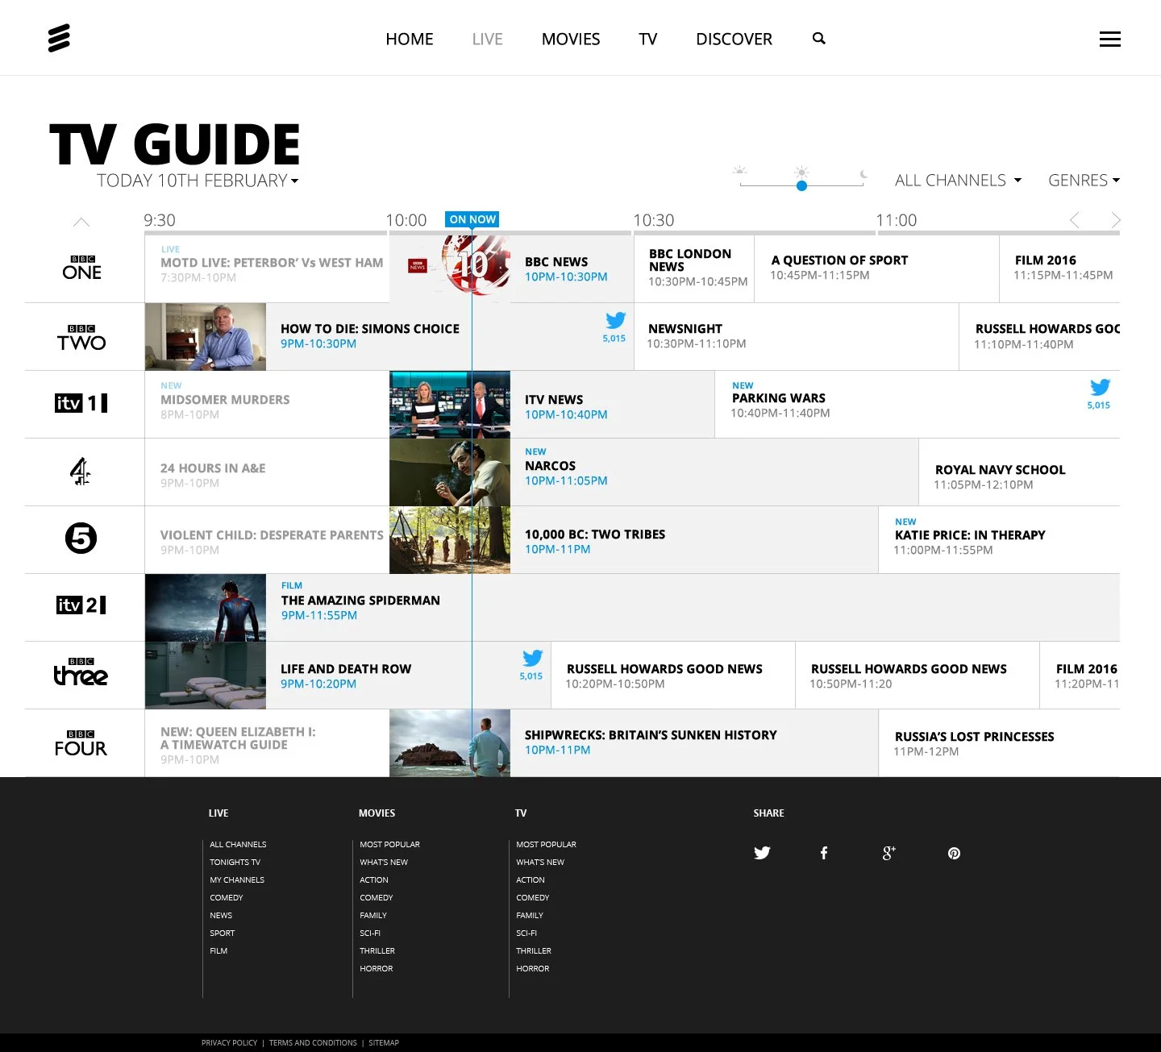The image size is (1161, 1052).
Task: Open the BBC News thumbnail
Action: pos(450,268)
